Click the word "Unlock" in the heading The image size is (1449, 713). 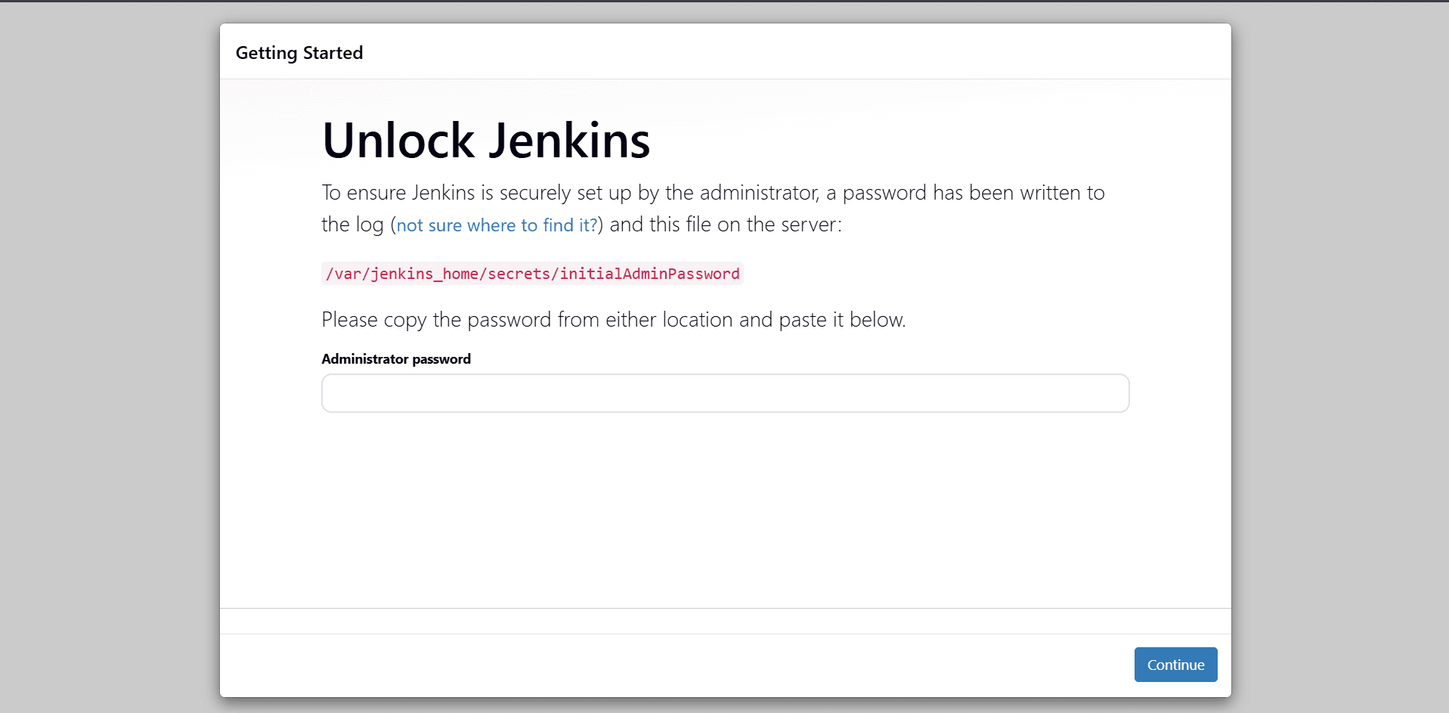tap(398, 141)
